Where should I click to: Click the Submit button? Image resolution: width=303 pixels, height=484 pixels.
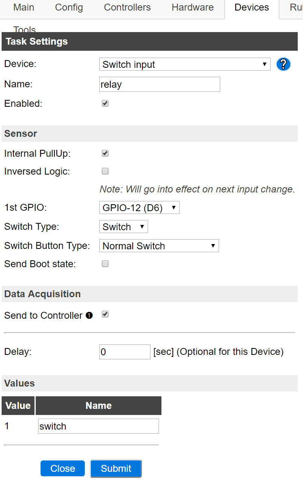pos(116,469)
